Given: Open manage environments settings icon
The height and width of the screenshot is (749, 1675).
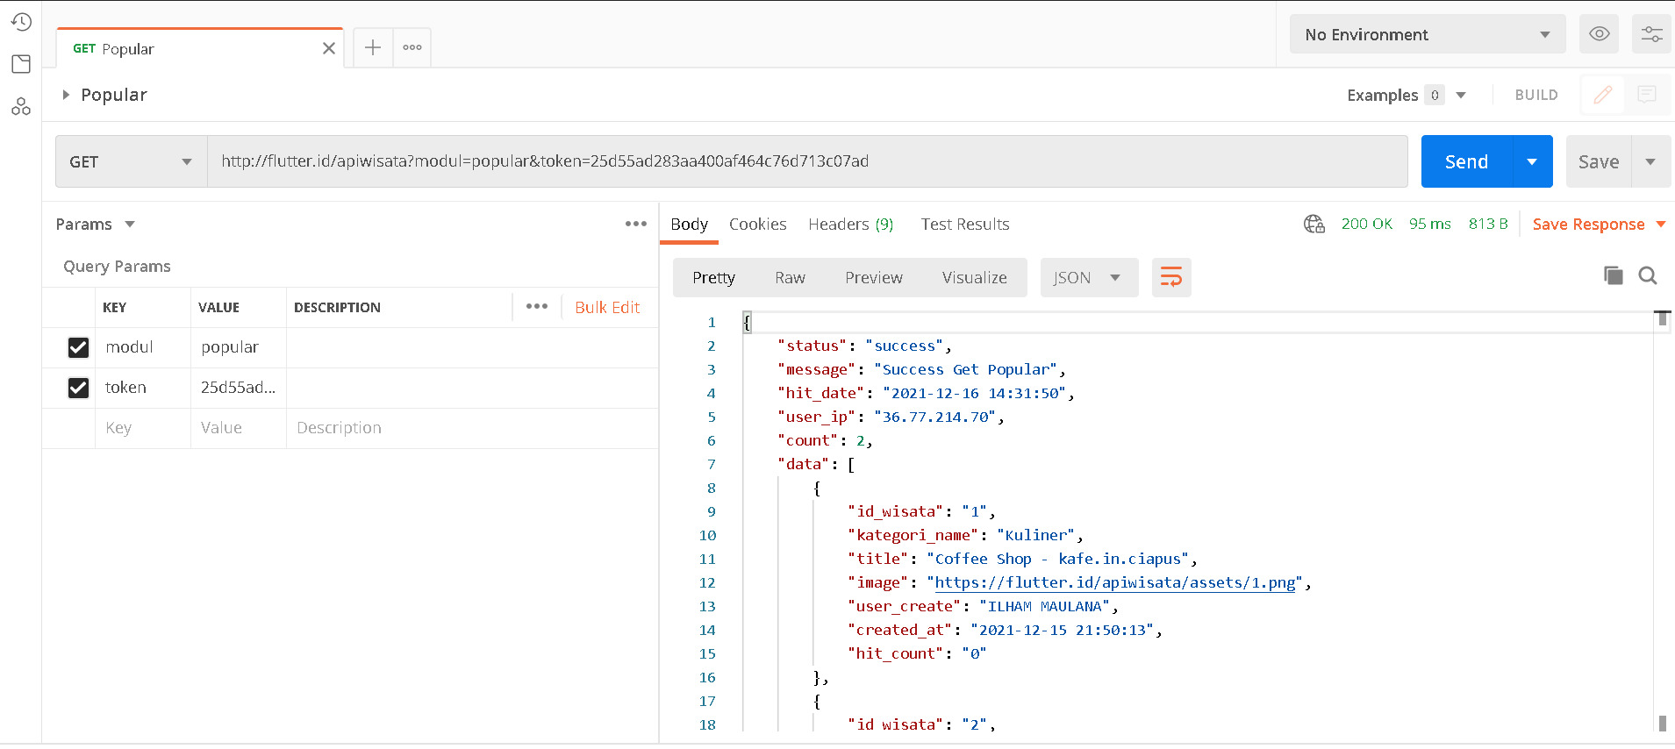Looking at the screenshot, I should (x=1651, y=34).
